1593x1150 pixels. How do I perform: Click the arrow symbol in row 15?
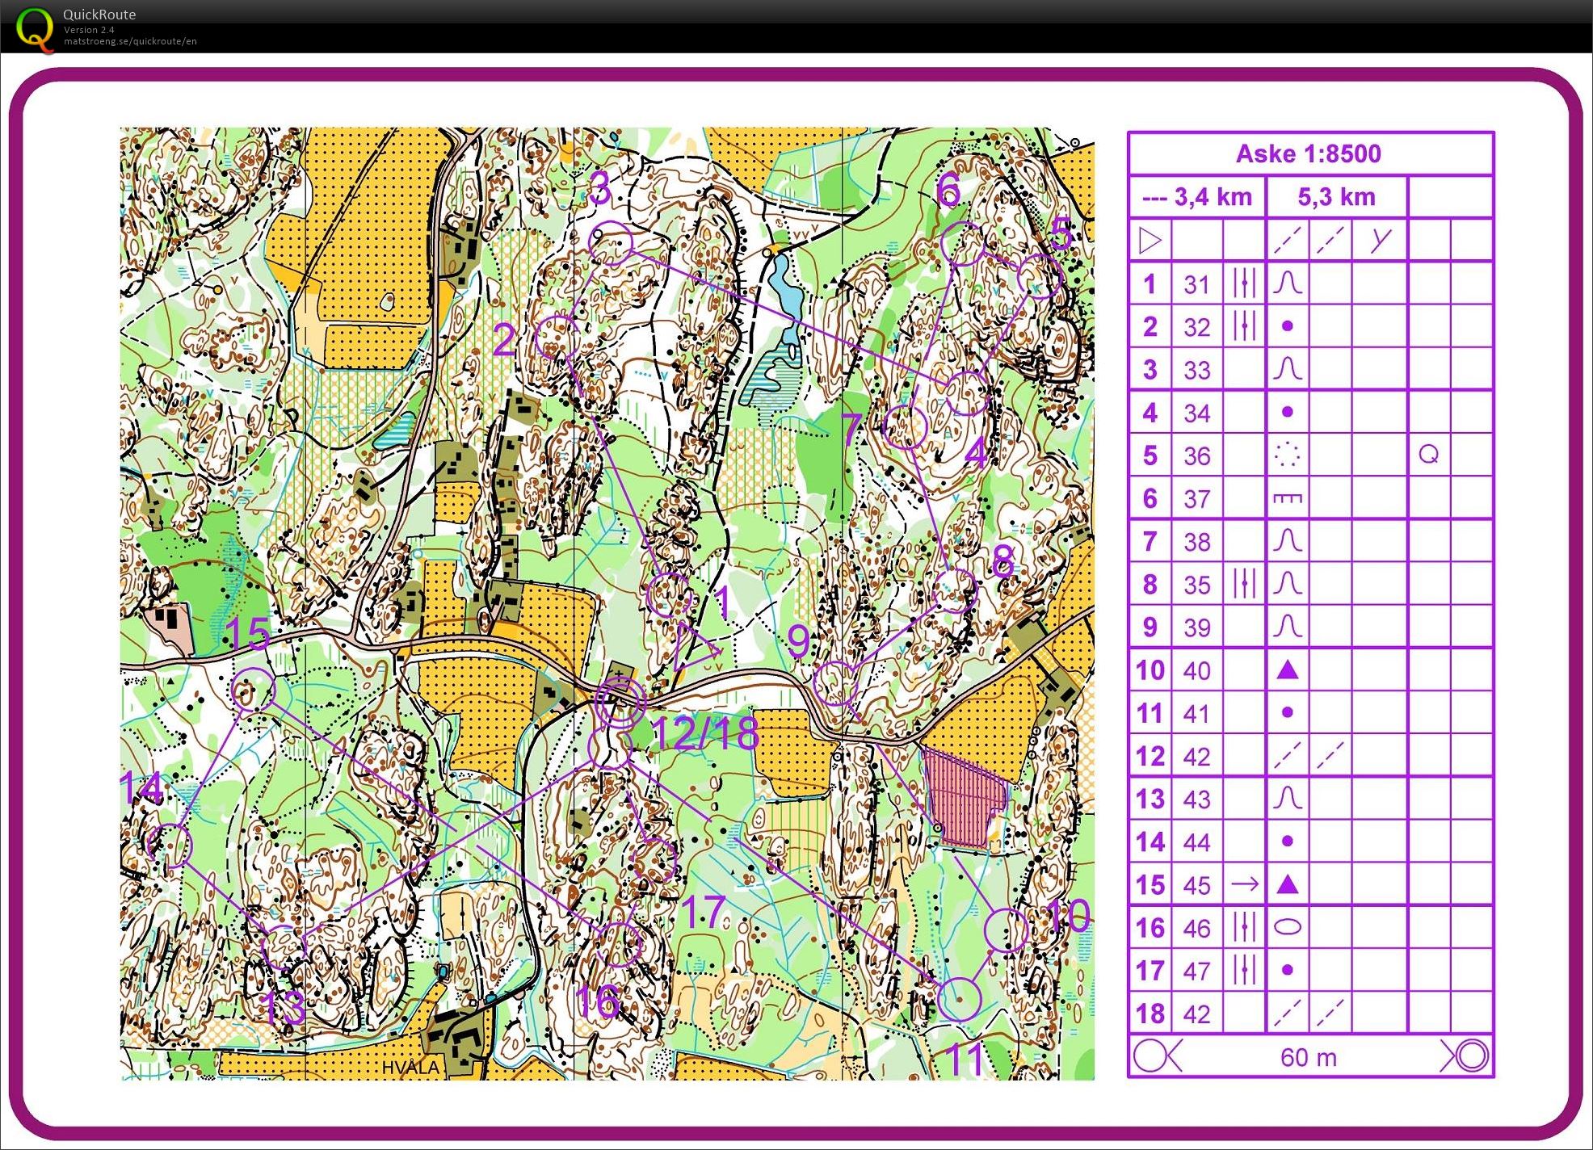[1244, 884]
